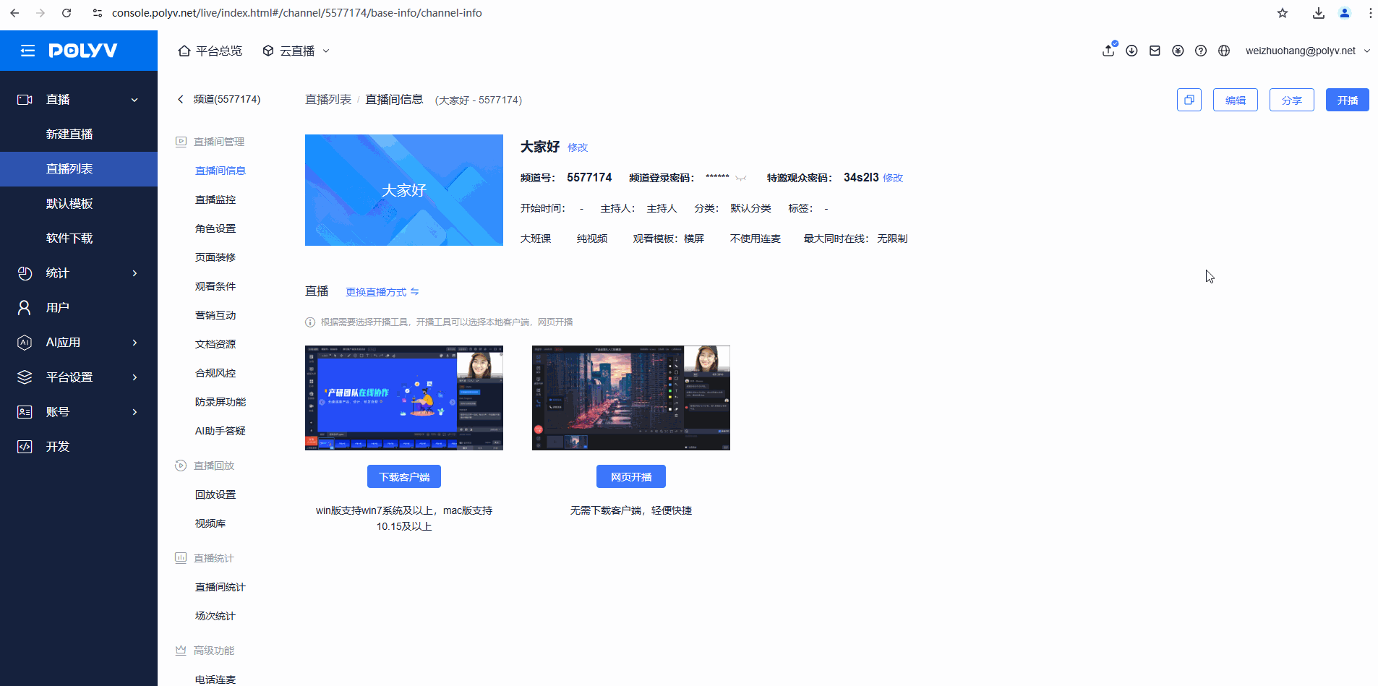Open the download center icon
The height and width of the screenshot is (686, 1378).
tap(1131, 51)
